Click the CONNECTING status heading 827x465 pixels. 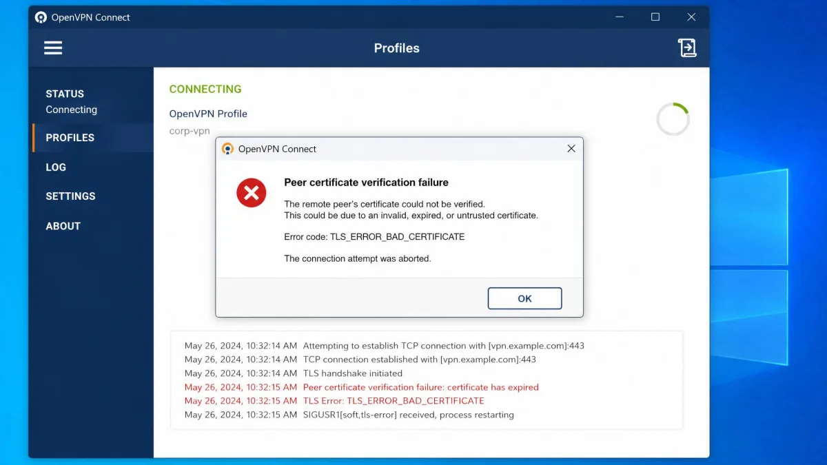(205, 89)
